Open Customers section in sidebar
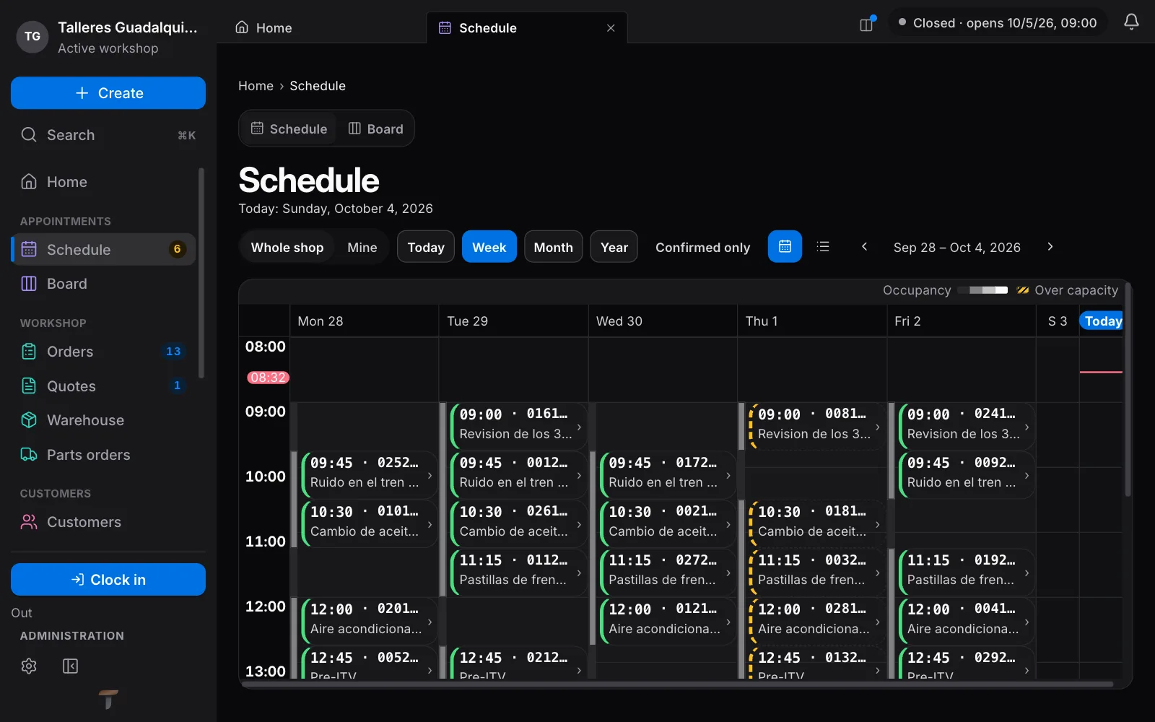 [x=103, y=522]
